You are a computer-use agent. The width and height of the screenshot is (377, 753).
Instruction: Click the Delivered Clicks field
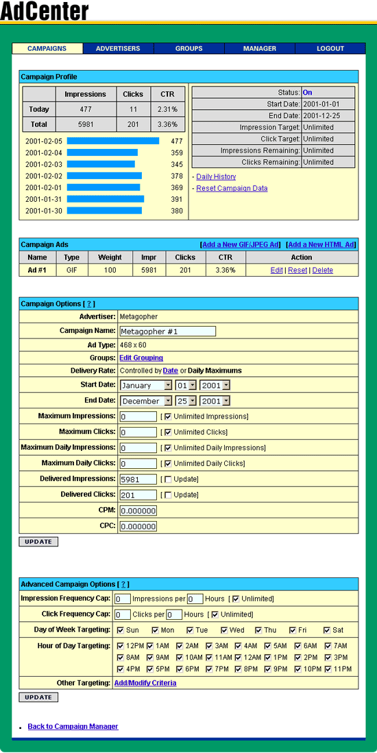click(x=138, y=495)
